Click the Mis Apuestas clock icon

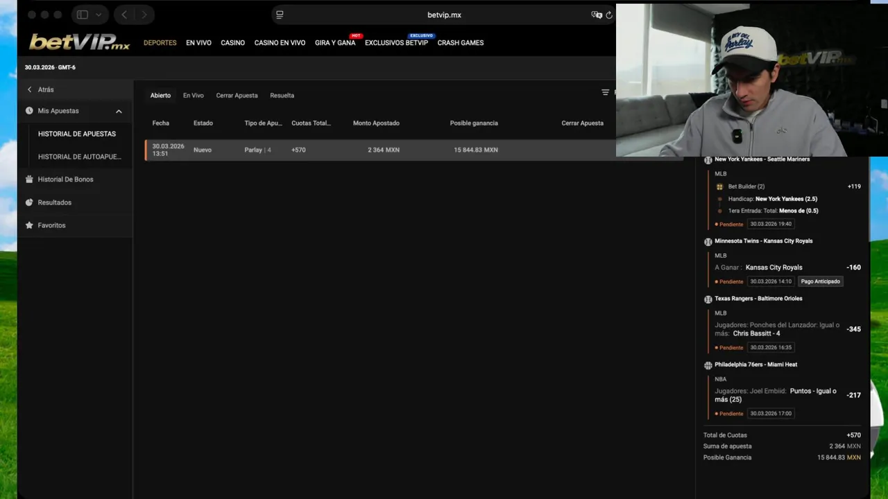point(29,111)
